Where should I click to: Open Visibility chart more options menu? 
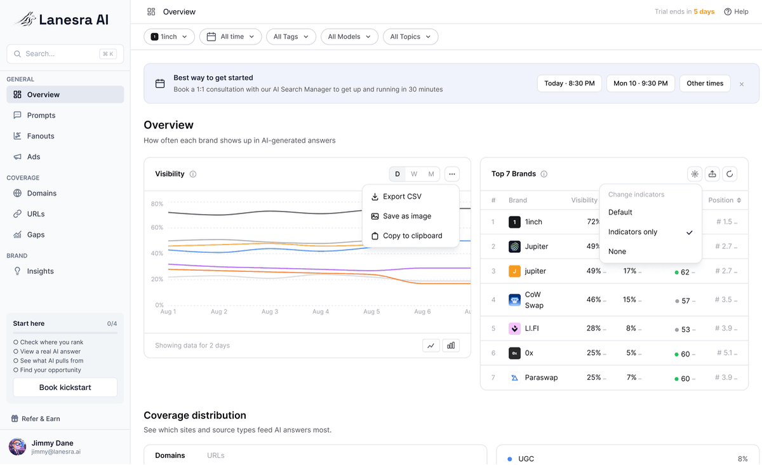(x=451, y=174)
